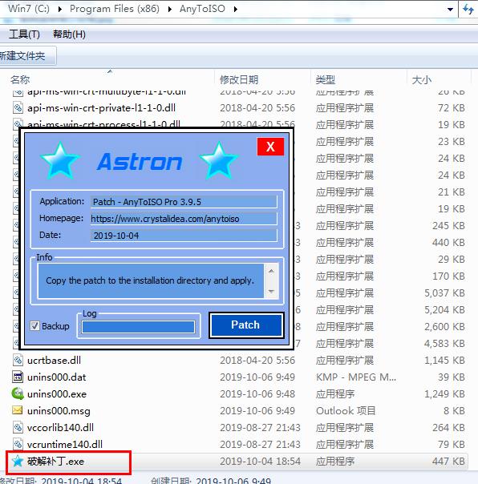Viewport: 478px width, 484px height.
Task: Toggle the Backup checkbox
Action: (34, 326)
